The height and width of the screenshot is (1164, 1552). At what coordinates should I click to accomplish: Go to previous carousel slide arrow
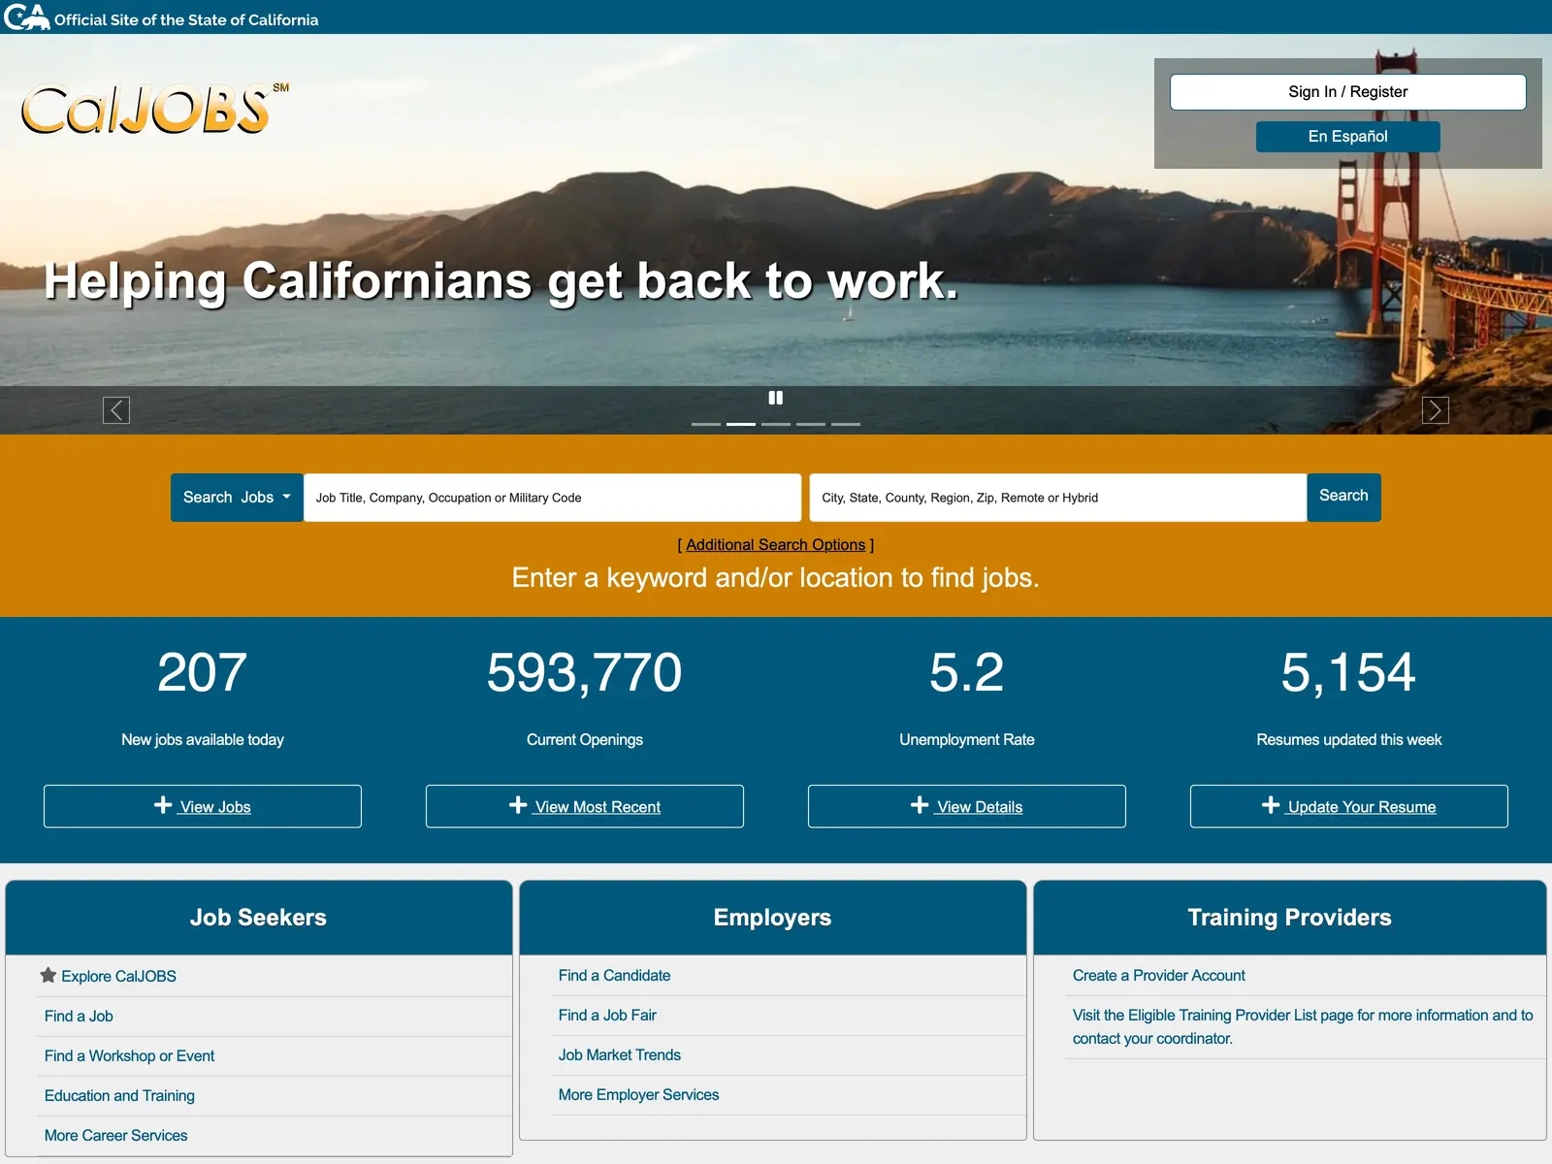pos(116,410)
